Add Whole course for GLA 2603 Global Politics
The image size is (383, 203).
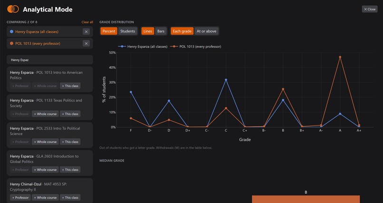tap(45, 170)
